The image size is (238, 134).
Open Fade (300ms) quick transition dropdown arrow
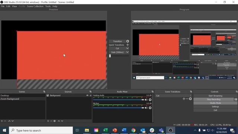tap(127, 52)
